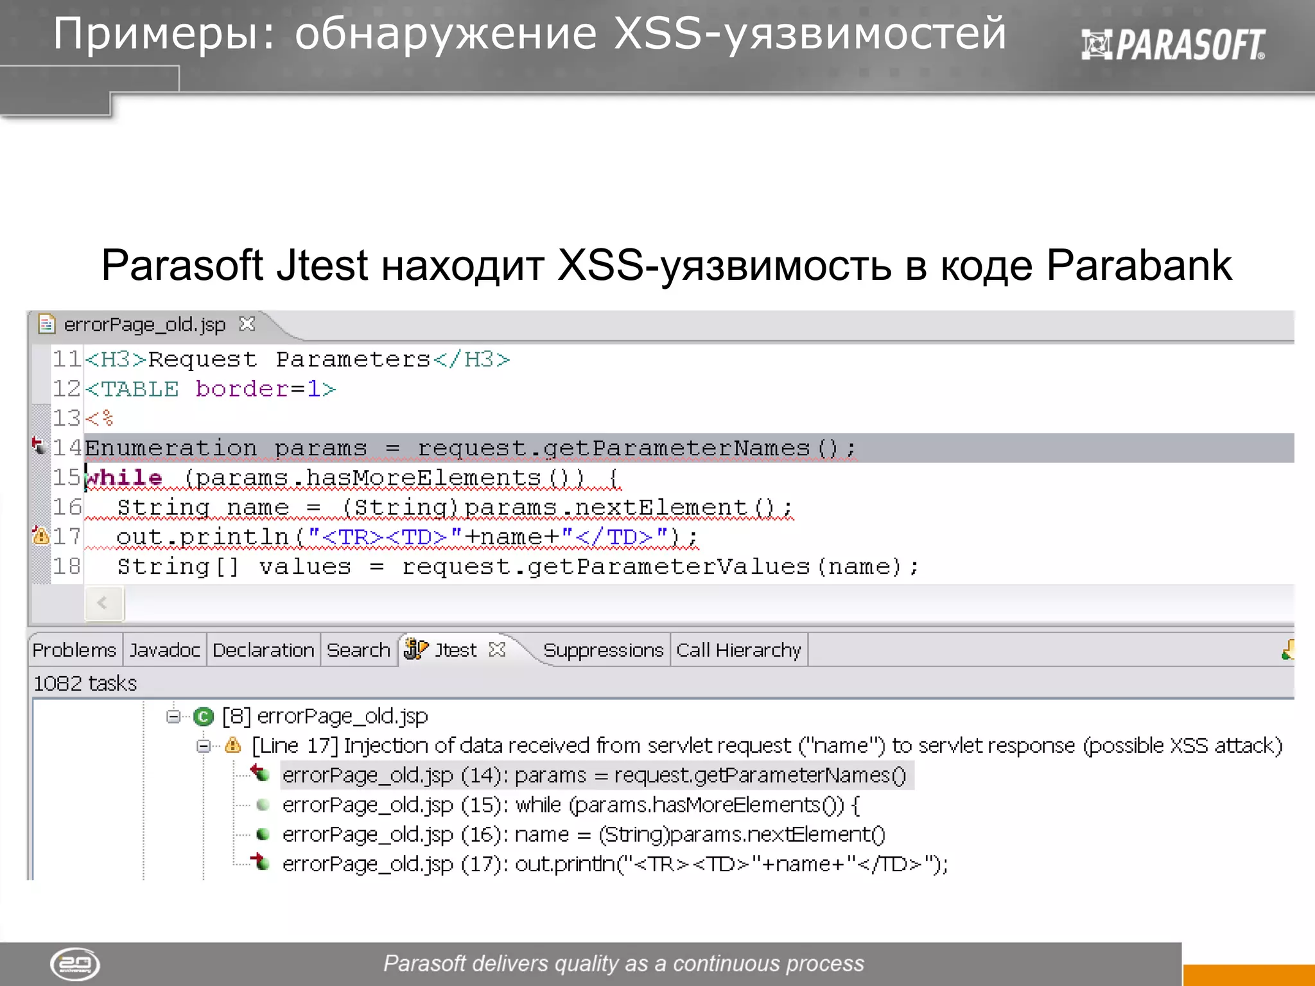This screenshot has height=986, width=1315.
Task: Click the out.println statement on line 17
Action: (406, 537)
